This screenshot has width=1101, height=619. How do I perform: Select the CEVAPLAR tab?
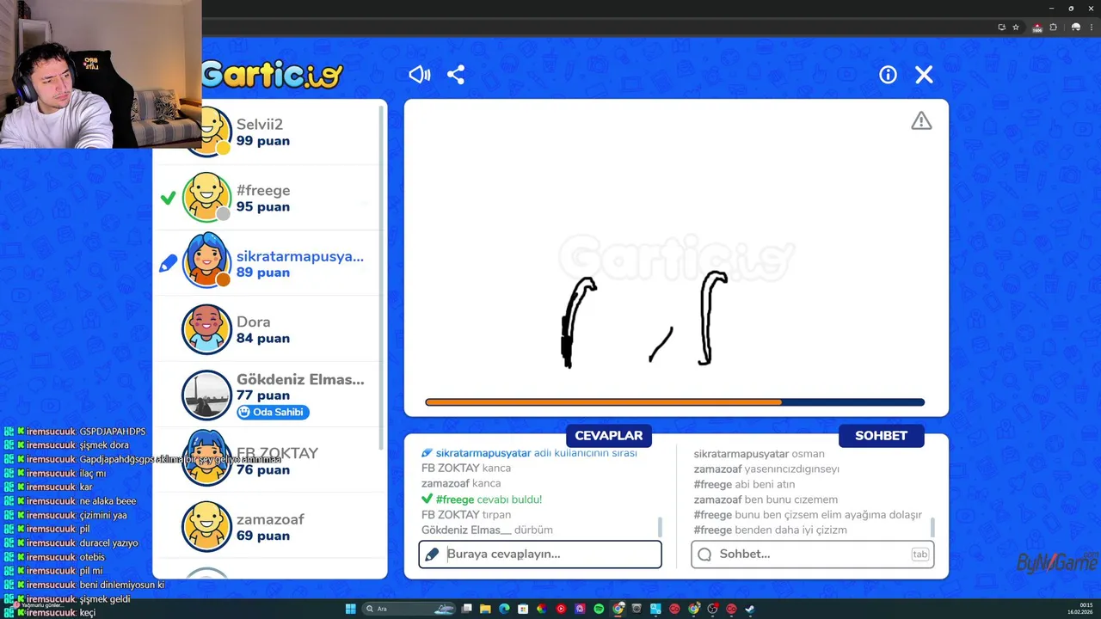pos(609,436)
